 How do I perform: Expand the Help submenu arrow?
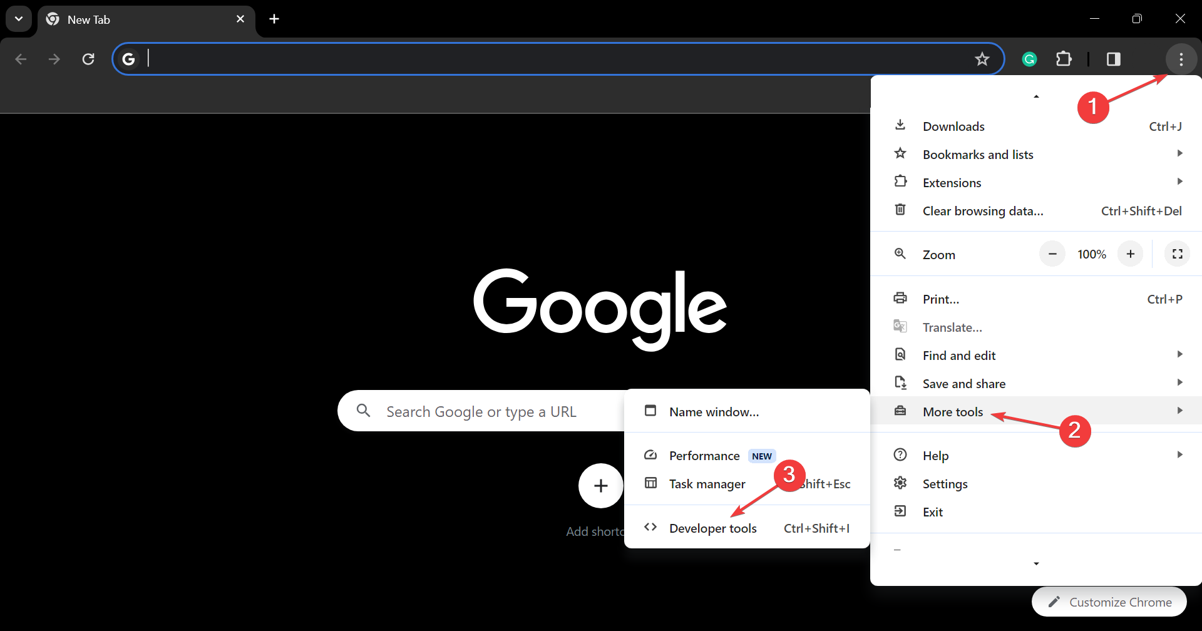point(1179,454)
